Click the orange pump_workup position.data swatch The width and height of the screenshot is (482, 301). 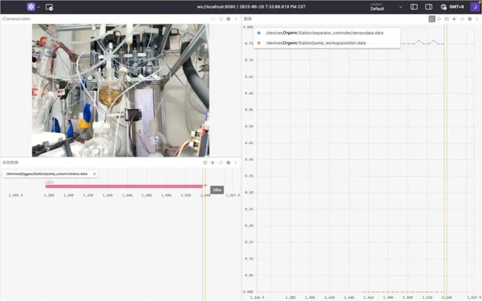259,43
